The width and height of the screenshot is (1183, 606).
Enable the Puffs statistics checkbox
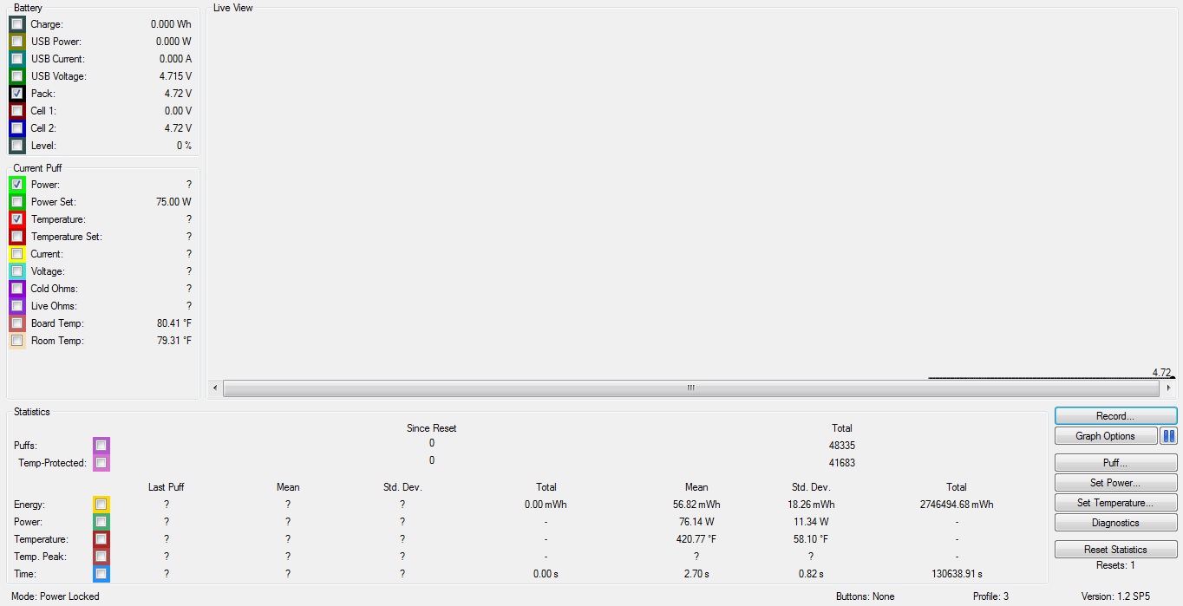point(101,446)
